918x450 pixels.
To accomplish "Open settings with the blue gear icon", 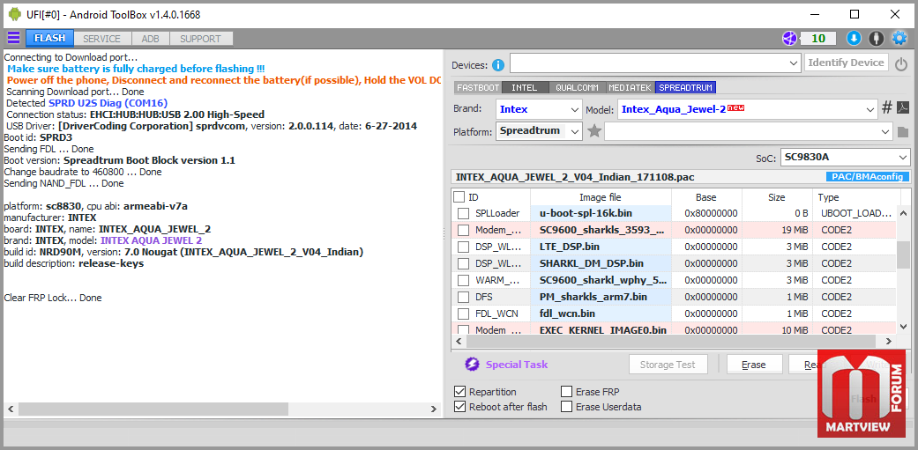I will [899, 39].
